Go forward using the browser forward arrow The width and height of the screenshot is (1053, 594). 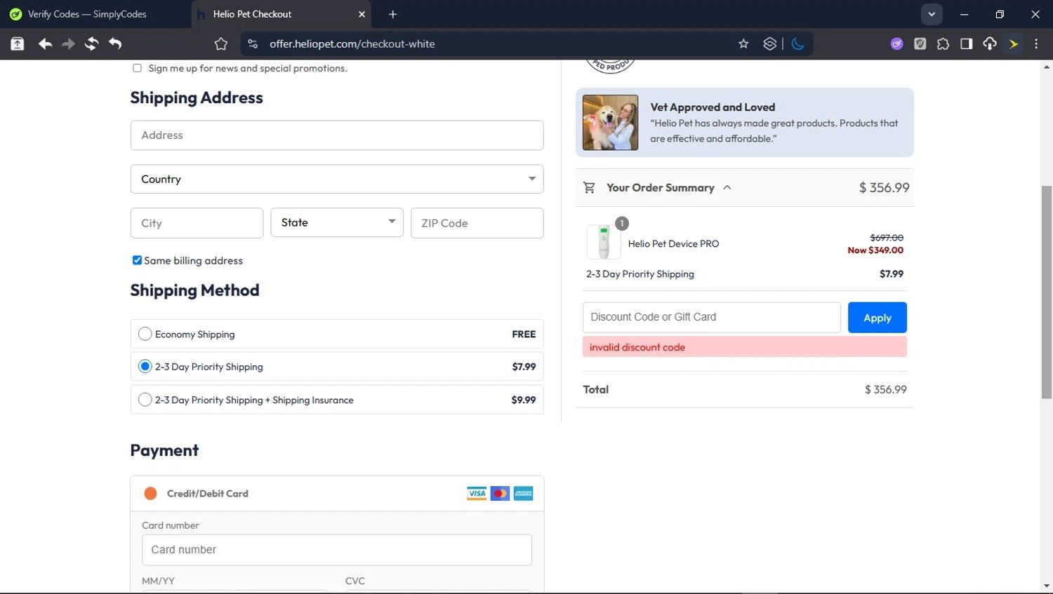tap(68, 43)
